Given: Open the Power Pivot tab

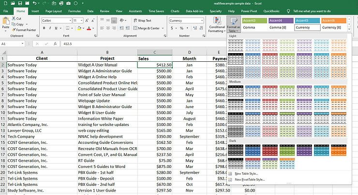Looking at the screenshot, I should coord(249,11).
